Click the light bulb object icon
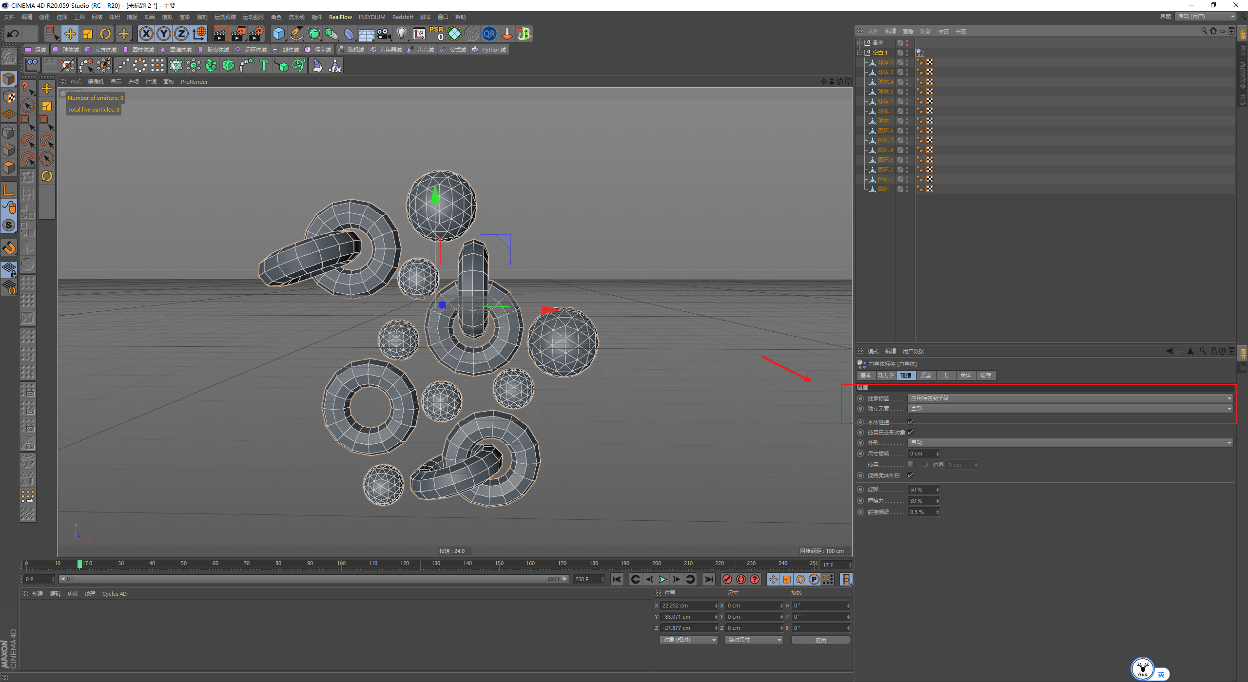This screenshot has height=682, width=1248. (x=401, y=34)
